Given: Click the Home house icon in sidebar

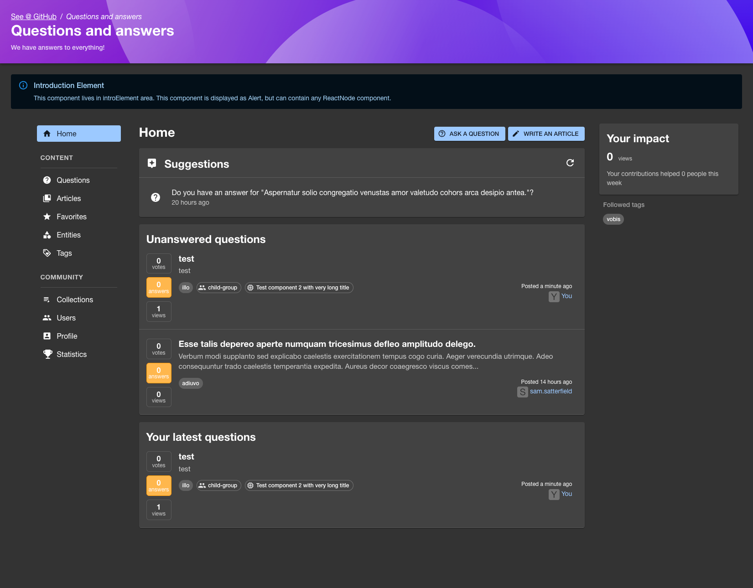Looking at the screenshot, I should pos(47,134).
